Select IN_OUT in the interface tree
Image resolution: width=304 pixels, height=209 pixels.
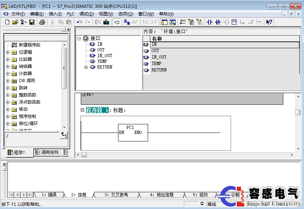pyautogui.click(x=104, y=56)
